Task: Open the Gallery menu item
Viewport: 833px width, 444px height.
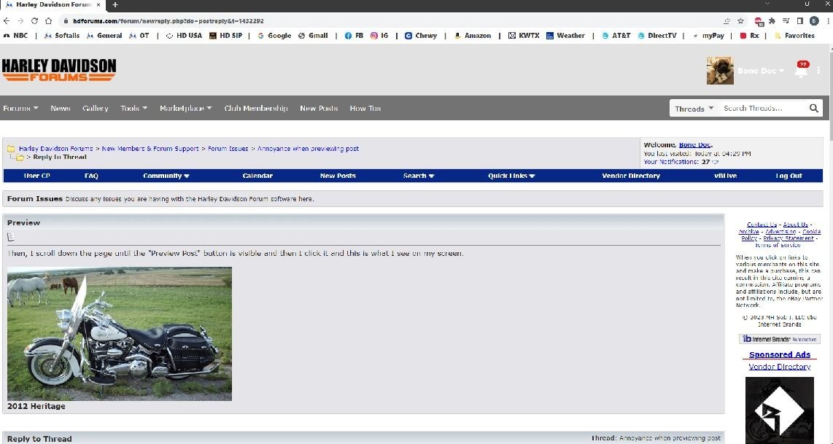Action: 95,109
